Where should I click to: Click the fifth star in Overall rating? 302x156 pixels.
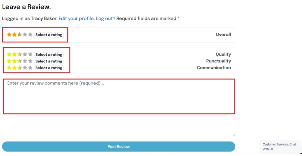[x=30, y=35]
